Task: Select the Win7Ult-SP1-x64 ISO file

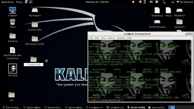Action: 12,50
